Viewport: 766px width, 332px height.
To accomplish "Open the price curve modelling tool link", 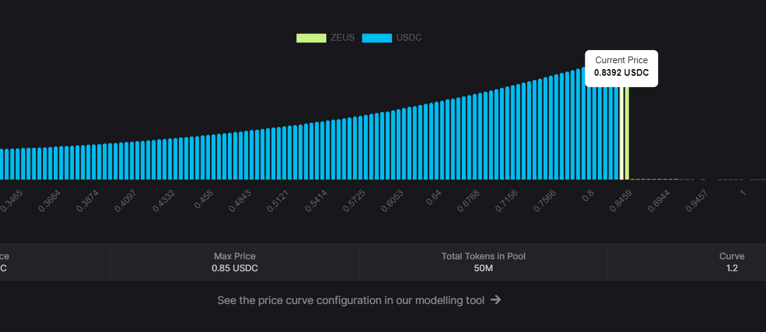I will coord(351,300).
